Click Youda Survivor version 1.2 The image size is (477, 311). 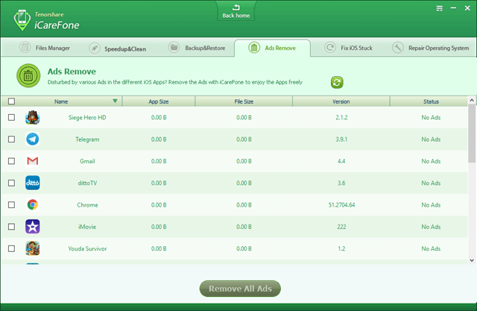pyautogui.click(x=341, y=249)
